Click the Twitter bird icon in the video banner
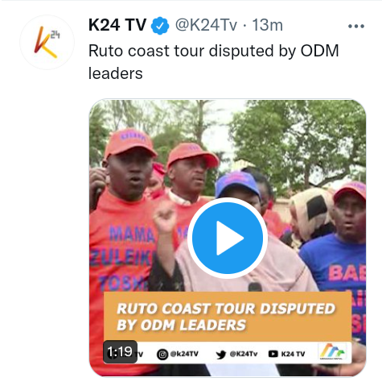The height and width of the screenshot is (382, 382). point(221,355)
